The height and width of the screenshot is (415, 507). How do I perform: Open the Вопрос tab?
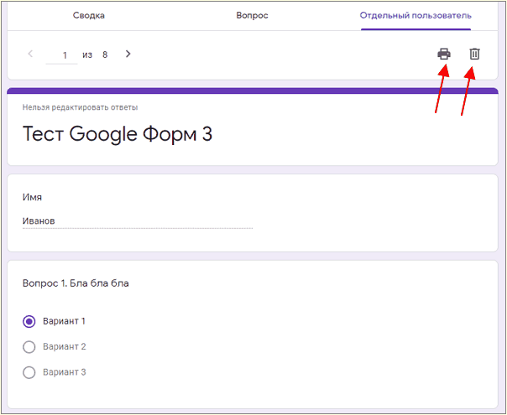252,15
